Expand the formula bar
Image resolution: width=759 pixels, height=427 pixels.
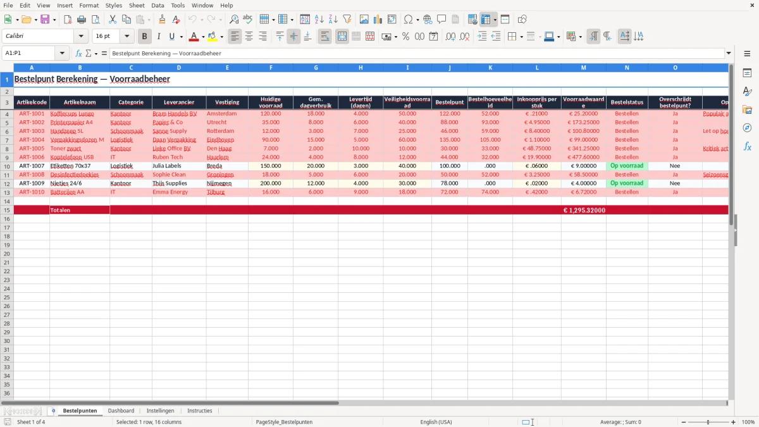[x=729, y=54]
